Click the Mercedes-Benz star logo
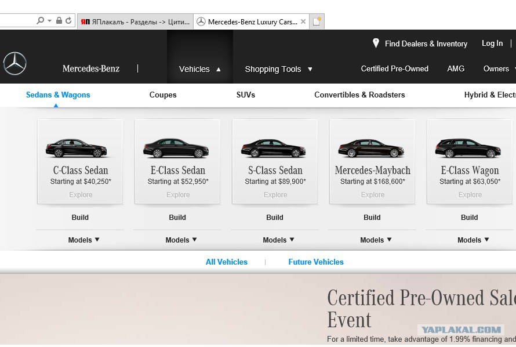This screenshot has width=516, height=347. coord(15,64)
